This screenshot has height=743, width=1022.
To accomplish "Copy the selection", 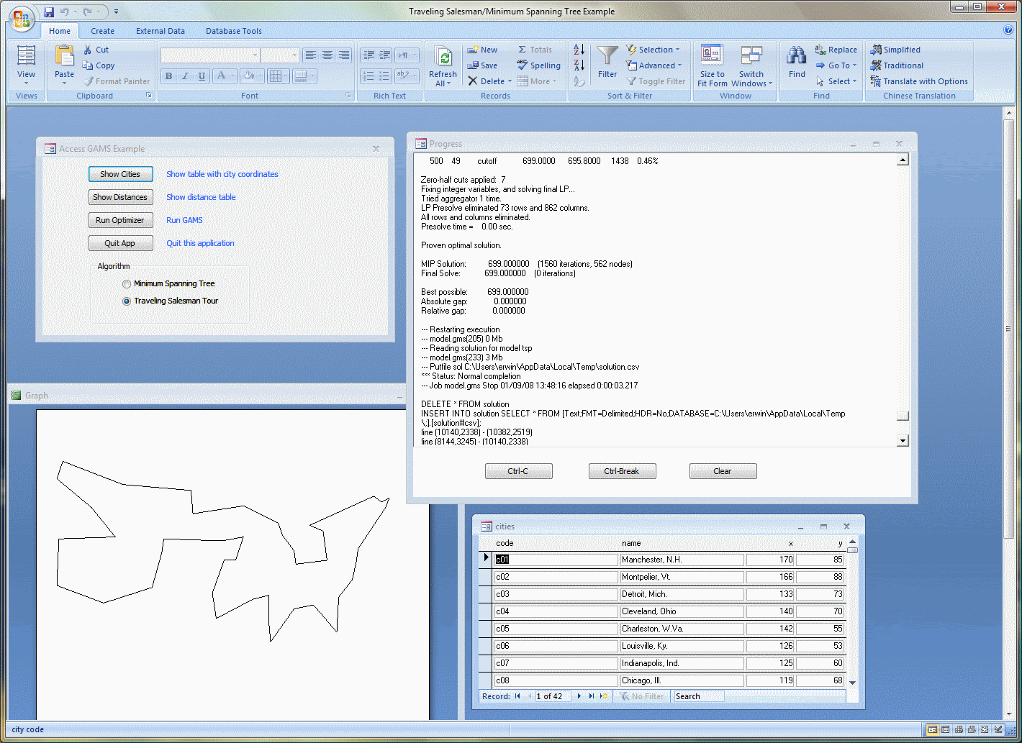I will pos(99,65).
